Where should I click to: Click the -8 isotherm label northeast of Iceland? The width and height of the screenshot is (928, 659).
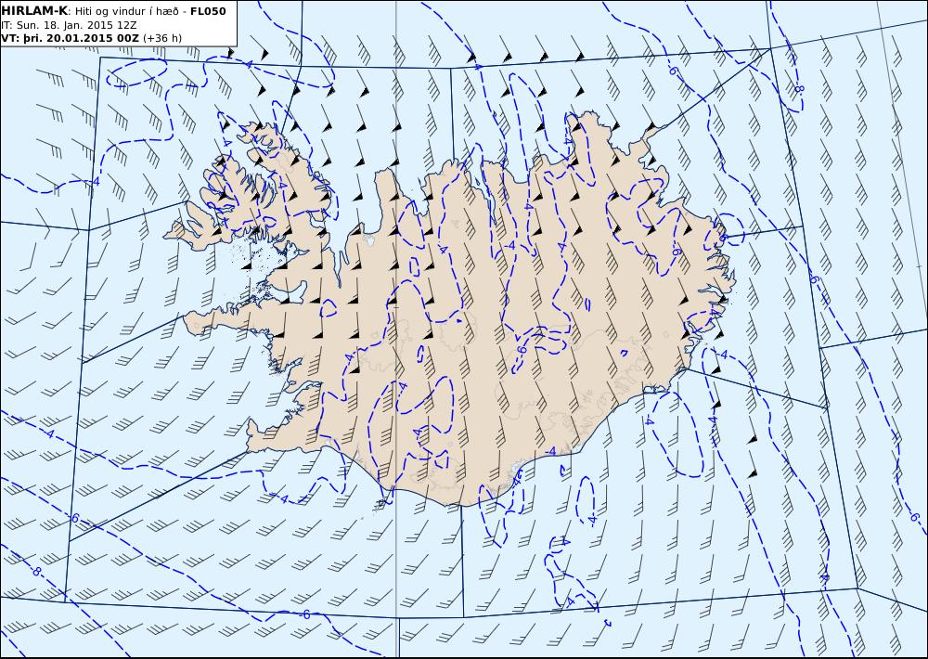[799, 89]
